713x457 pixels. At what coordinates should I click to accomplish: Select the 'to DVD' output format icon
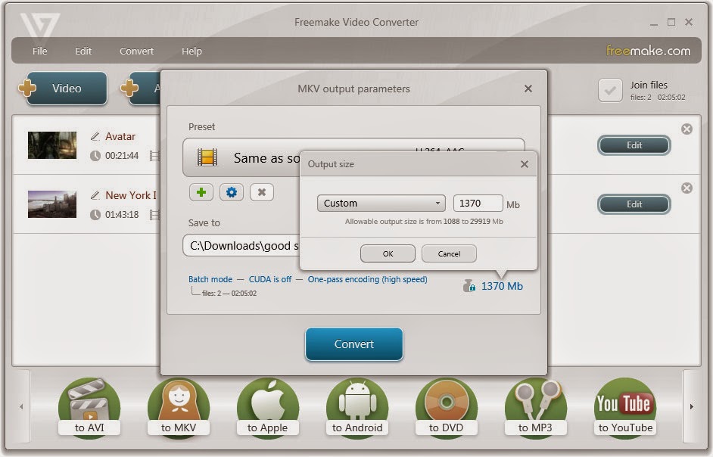(x=447, y=405)
